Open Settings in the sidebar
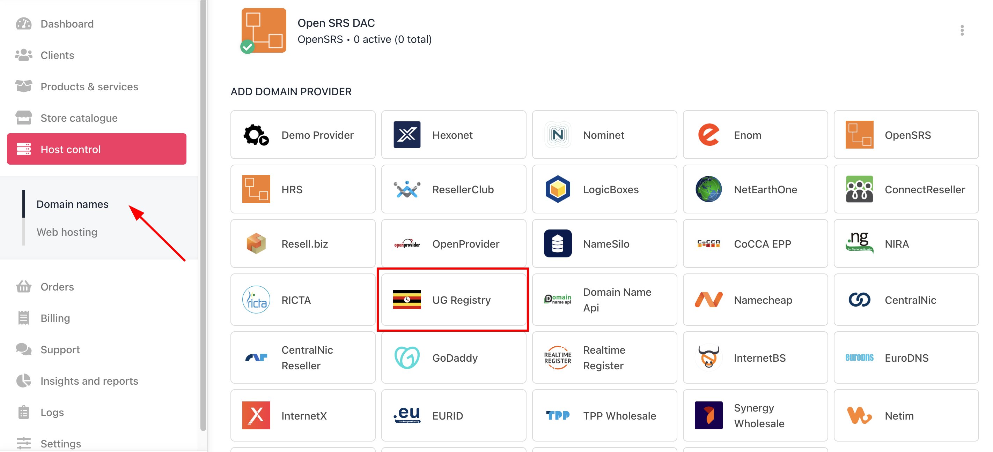Screen dimensions: 993x452 96,444
